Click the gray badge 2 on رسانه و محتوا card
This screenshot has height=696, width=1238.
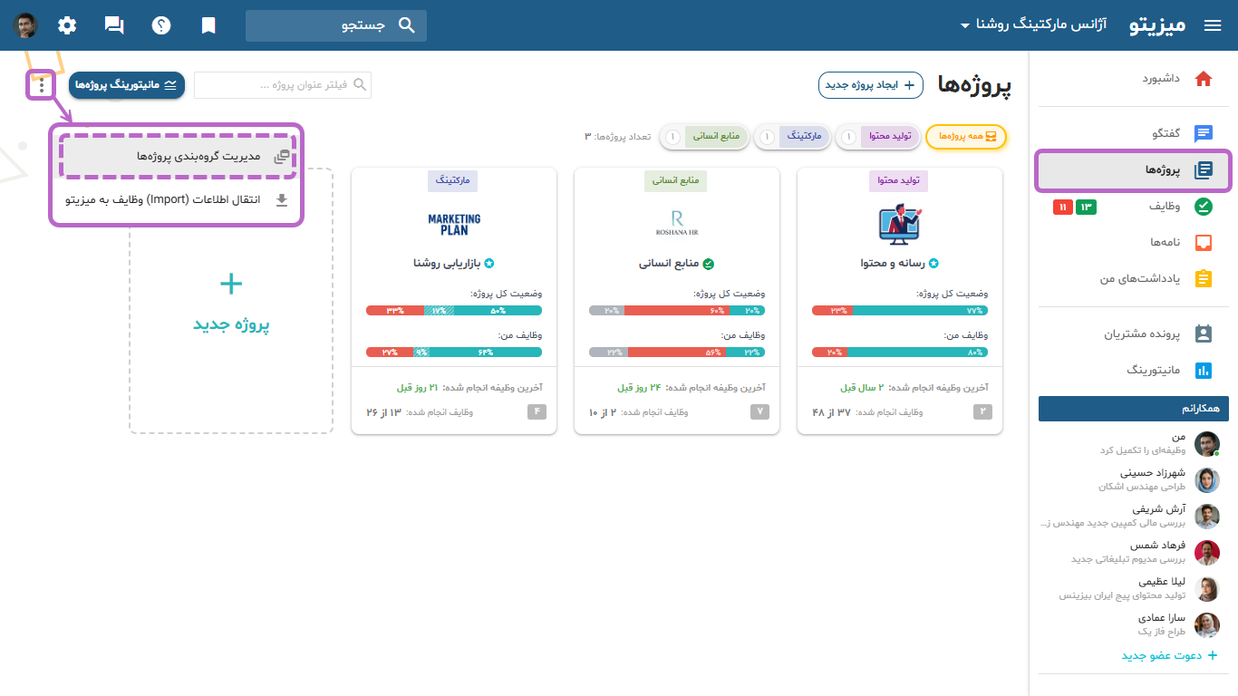tap(982, 412)
